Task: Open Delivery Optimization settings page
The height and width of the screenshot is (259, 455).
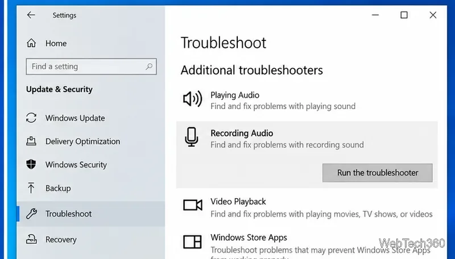Action: pos(82,141)
